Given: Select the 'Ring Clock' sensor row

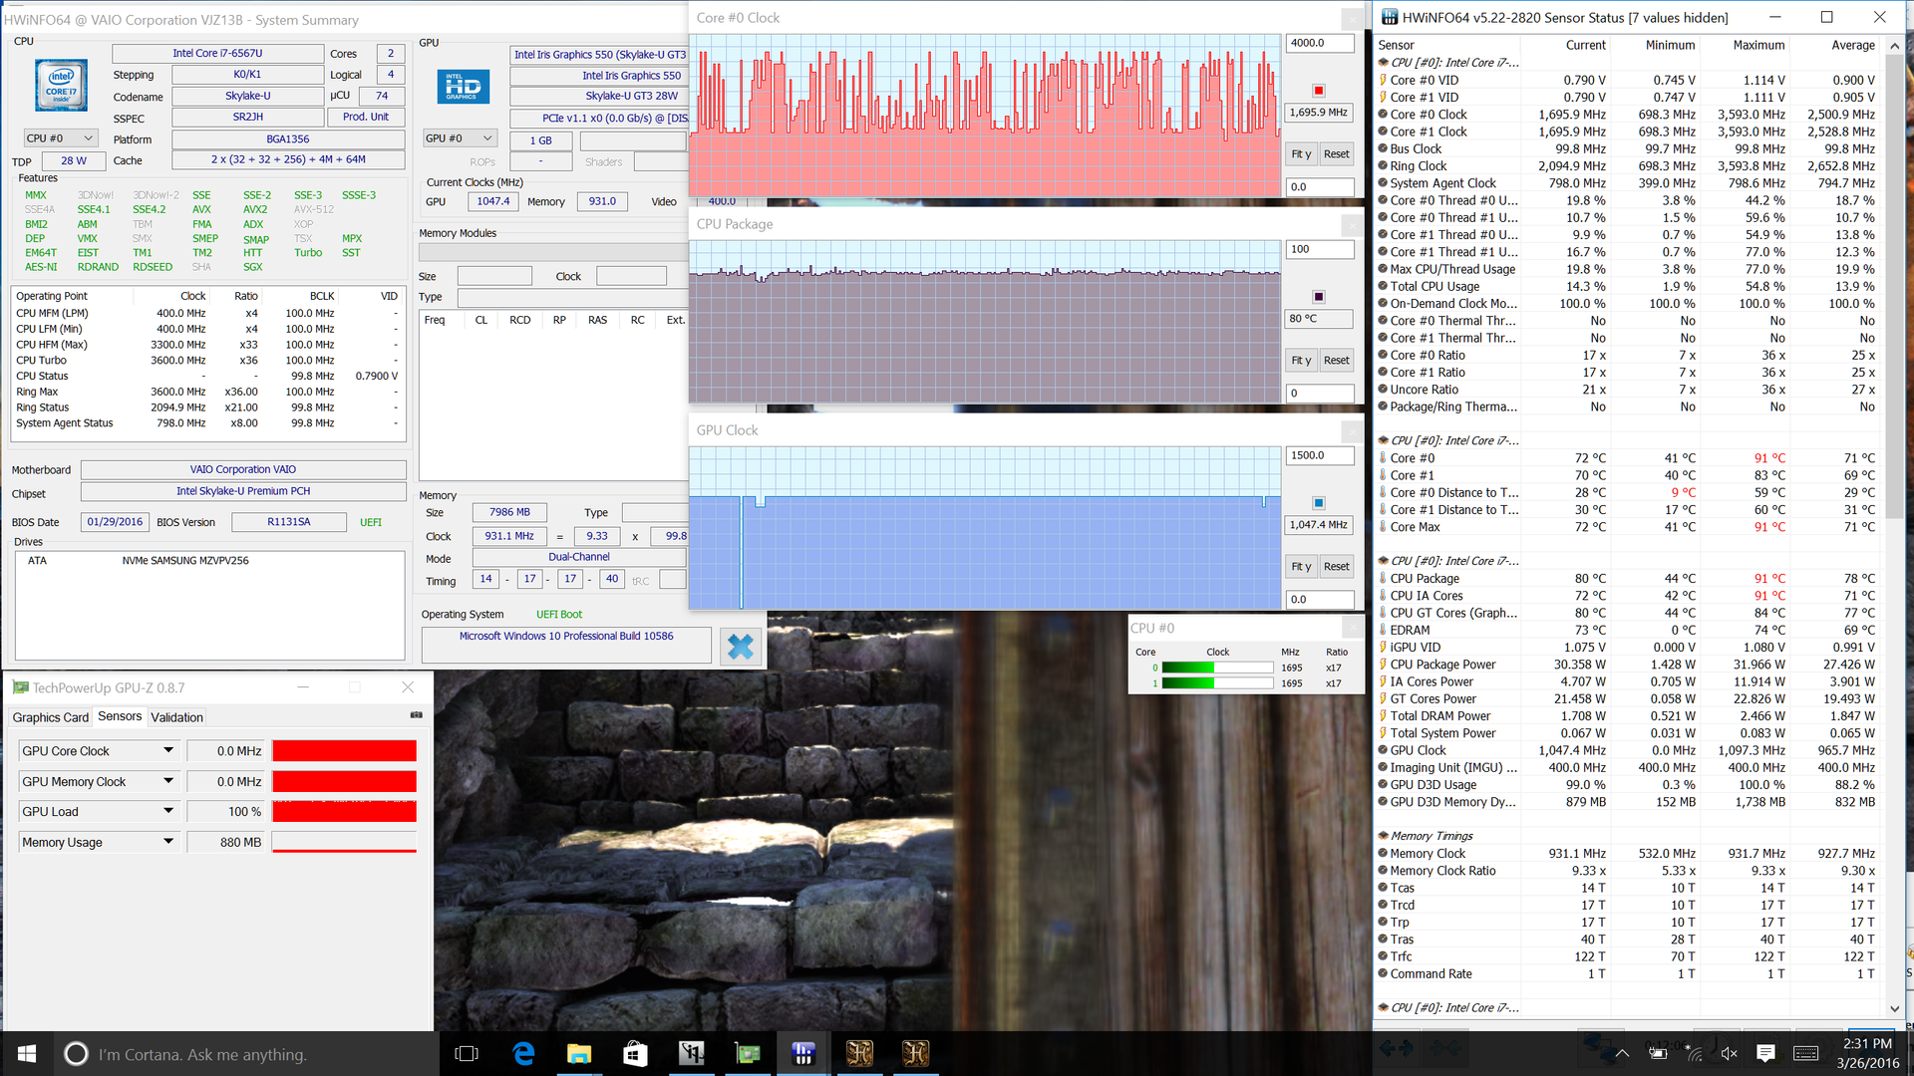Looking at the screenshot, I should [1628, 166].
